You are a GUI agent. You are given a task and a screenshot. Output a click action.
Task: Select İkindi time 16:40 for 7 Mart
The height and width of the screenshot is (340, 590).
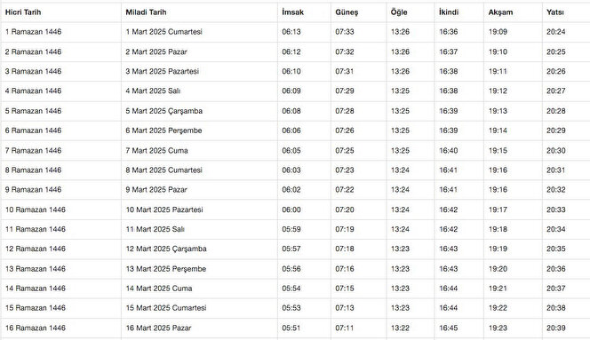[448, 150]
